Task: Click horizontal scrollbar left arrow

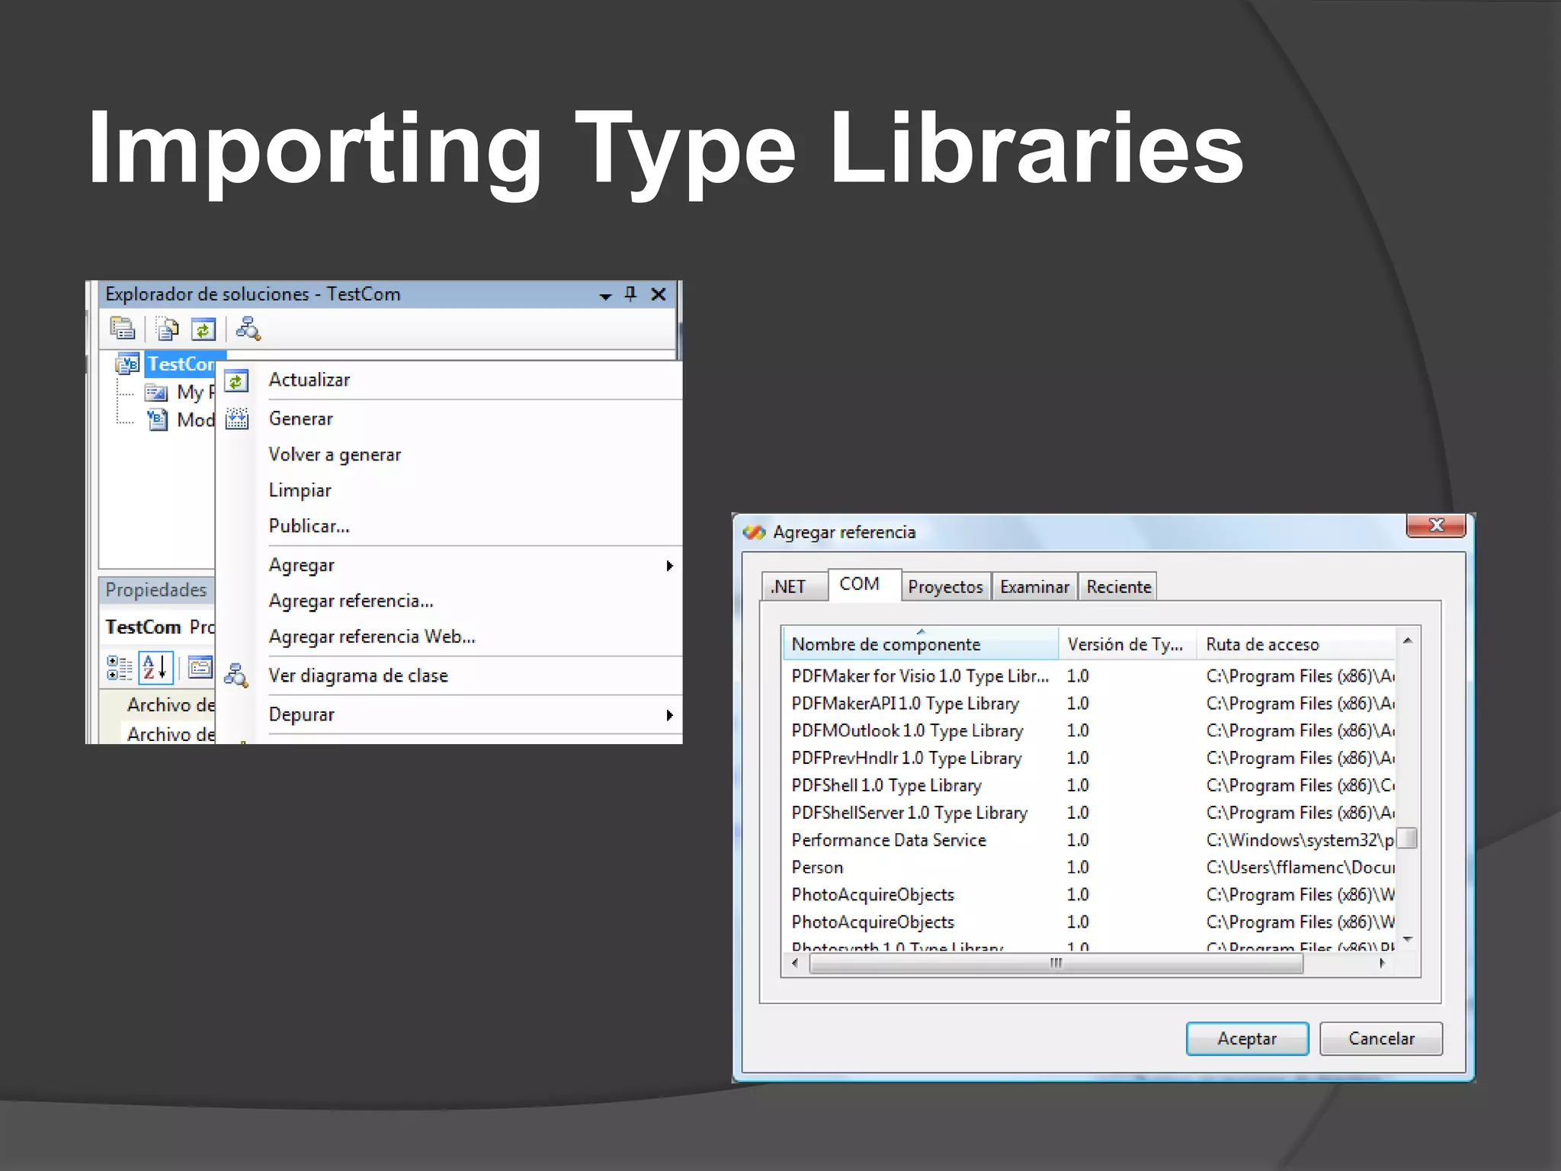Action: [x=795, y=964]
